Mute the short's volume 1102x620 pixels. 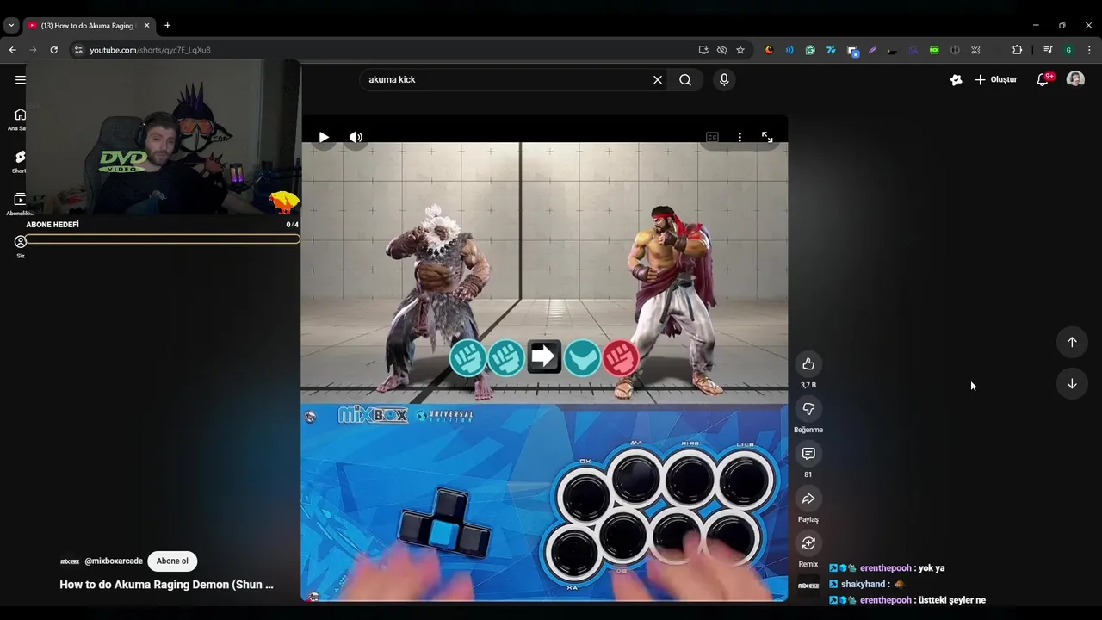click(x=356, y=137)
